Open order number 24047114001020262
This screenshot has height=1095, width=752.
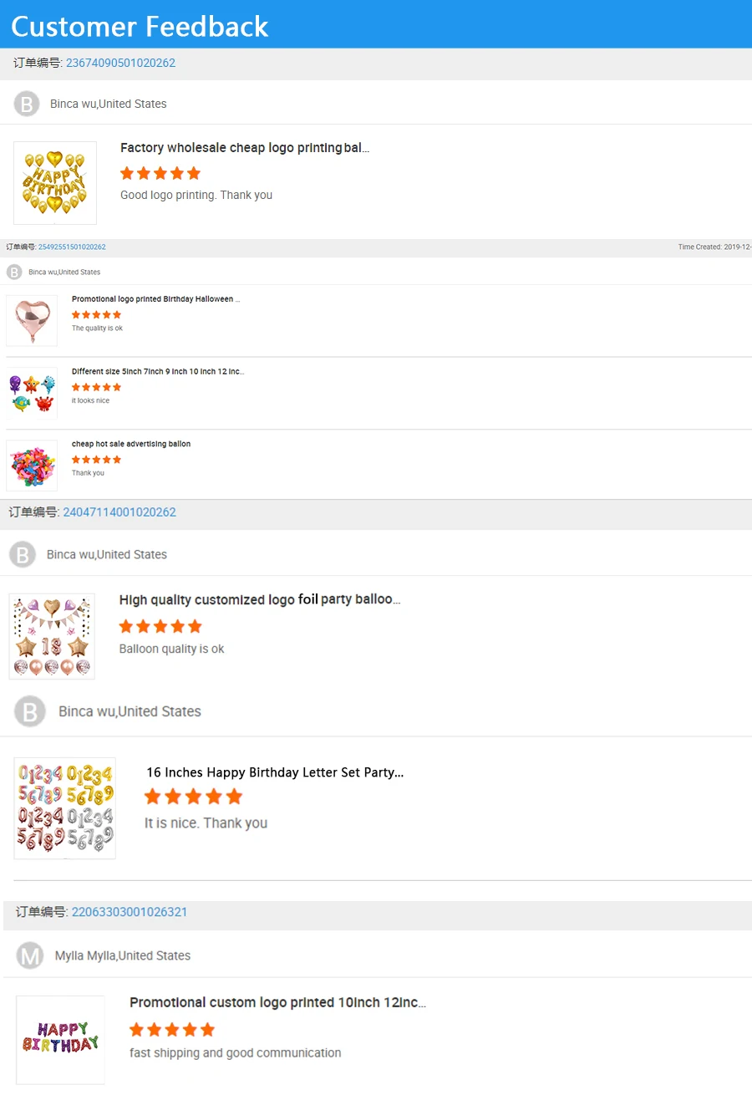click(119, 512)
